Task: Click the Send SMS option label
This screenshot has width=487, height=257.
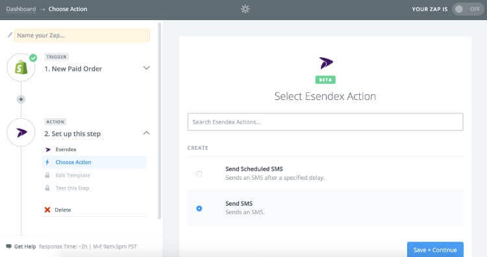Action: tap(239, 204)
